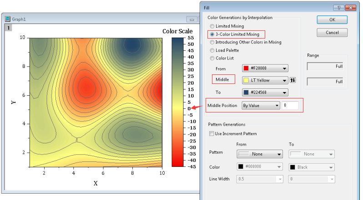This screenshot has height=200, width=363.
Task: Select the Load Palette radio button
Action: (212, 50)
